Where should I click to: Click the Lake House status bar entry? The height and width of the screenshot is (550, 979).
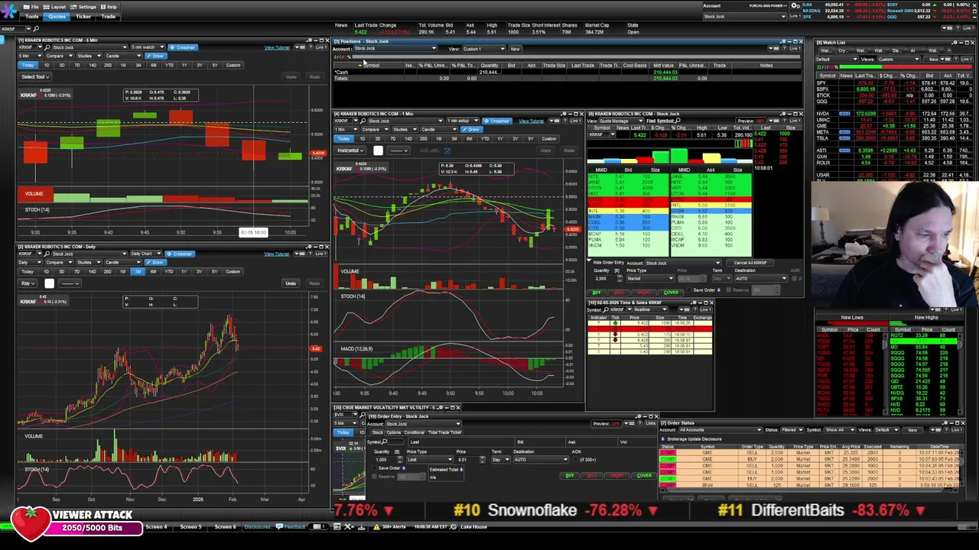[473, 527]
